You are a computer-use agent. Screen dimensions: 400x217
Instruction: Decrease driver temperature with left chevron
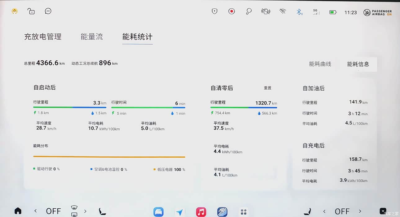click(36, 211)
